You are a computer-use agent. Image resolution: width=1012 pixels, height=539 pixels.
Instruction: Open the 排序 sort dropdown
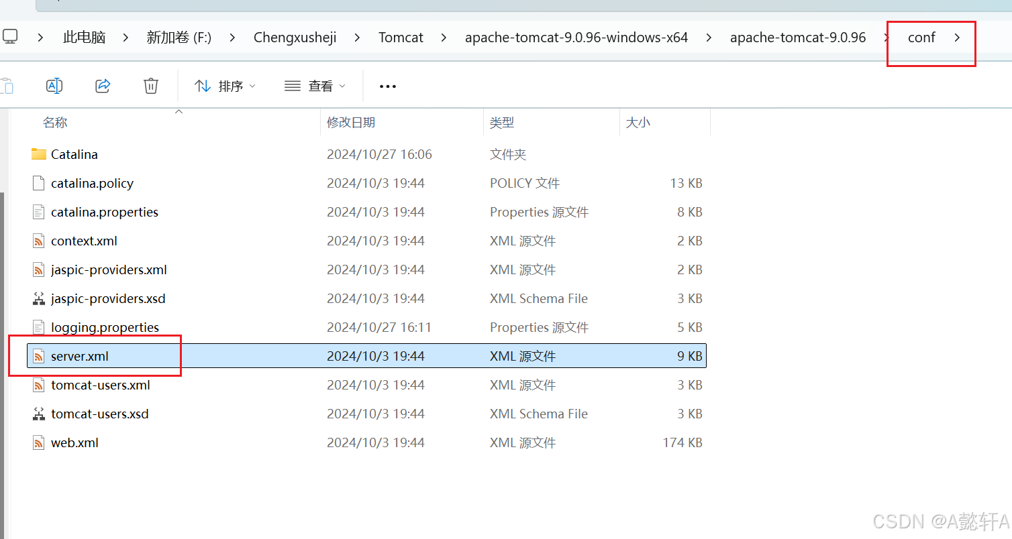click(x=225, y=86)
